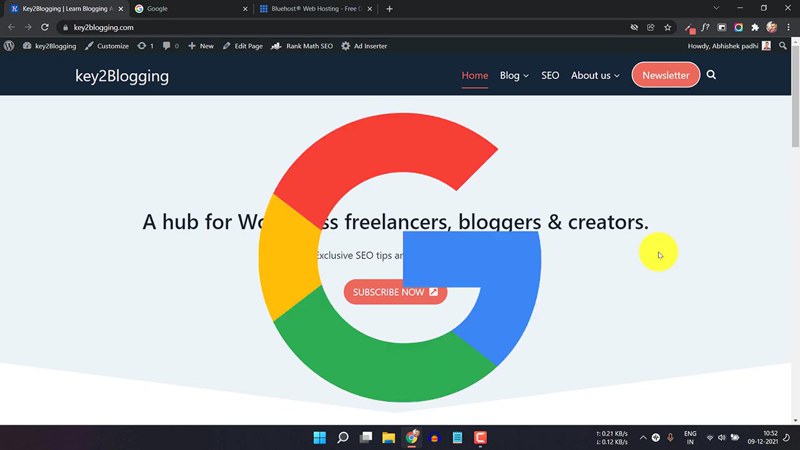
Task: Click the key2Blogging site logo
Action: (122, 76)
